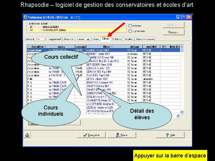This screenshot has height=161, width=215.
Task: Click the professor name field CHEVALIER Gilles
Action: pyautogui.click(x=84, y=30)
